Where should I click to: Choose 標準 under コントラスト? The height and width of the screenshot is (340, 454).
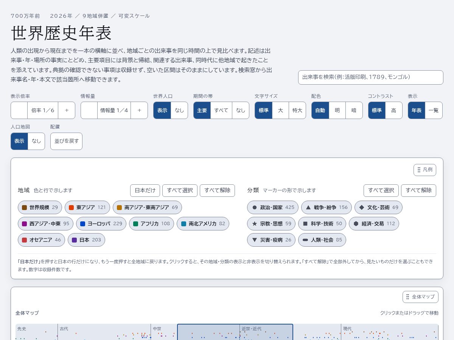coord(377,110)
